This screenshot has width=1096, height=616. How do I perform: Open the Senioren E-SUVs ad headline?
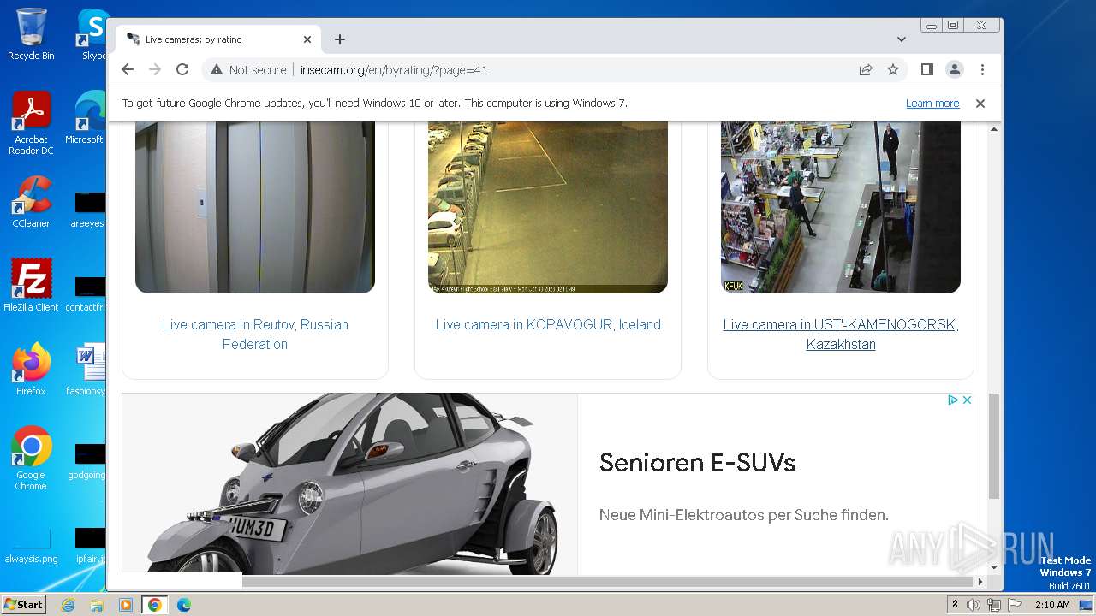pyautogui.click(x=697, y=463)
